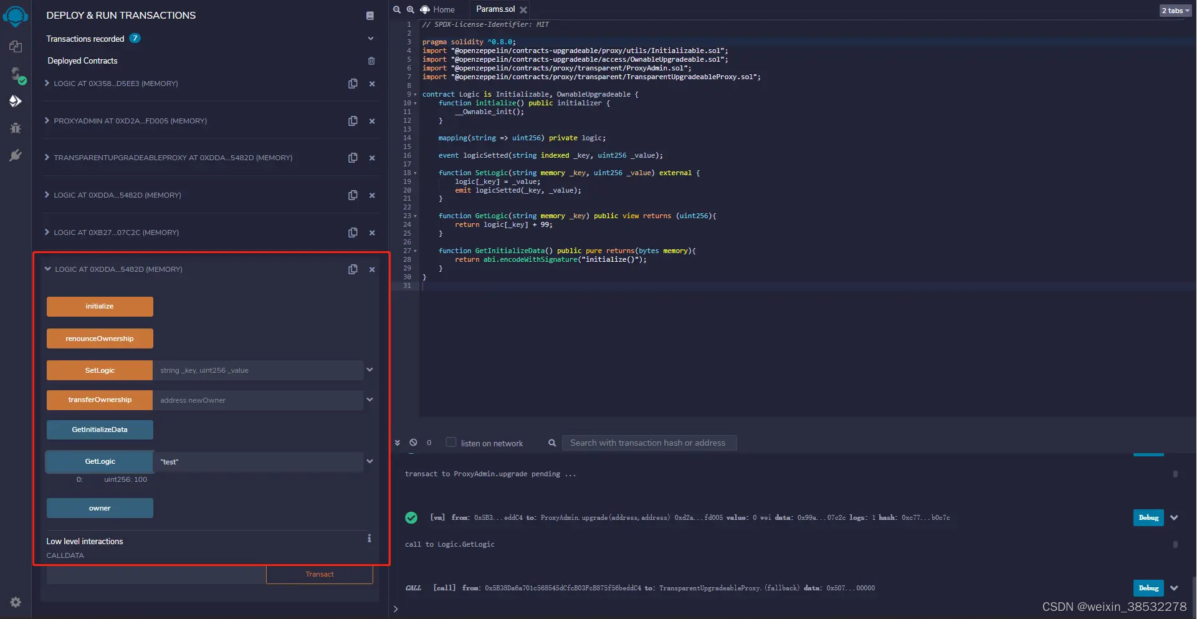Expand PROXYADMIN AT 0XD2A...FD005 contract
Image resolution: width=1197 pixels, height=619 pixels.
click(47, 120)
